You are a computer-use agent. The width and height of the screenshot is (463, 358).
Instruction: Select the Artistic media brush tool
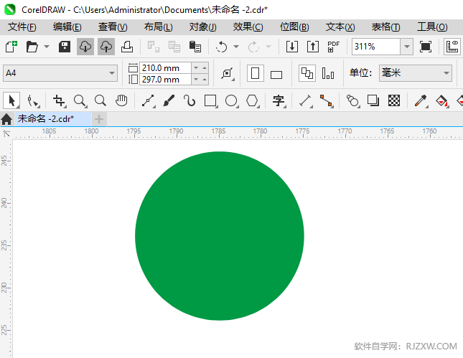(x=169, y=100)
